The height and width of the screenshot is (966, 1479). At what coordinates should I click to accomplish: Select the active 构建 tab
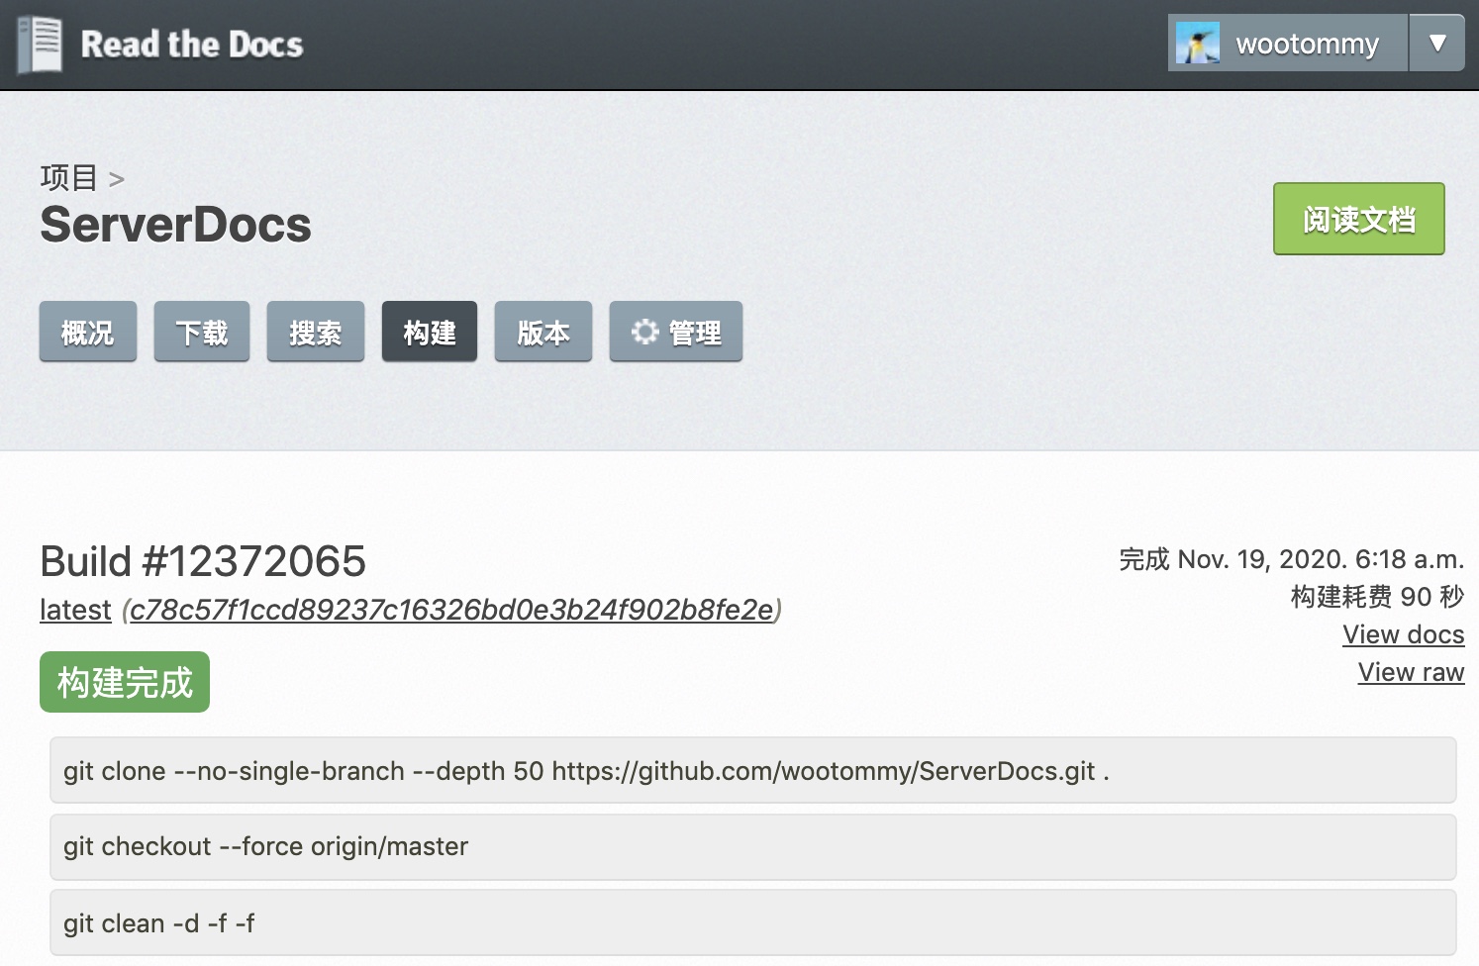click(x=430, y=333)
